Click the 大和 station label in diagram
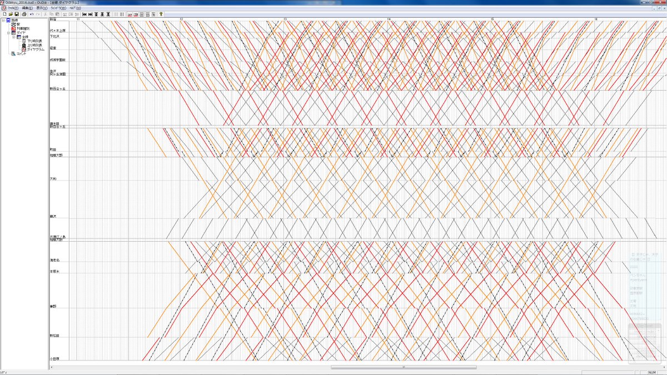Viewport: 667px width, 375px height. pos(53,179)
